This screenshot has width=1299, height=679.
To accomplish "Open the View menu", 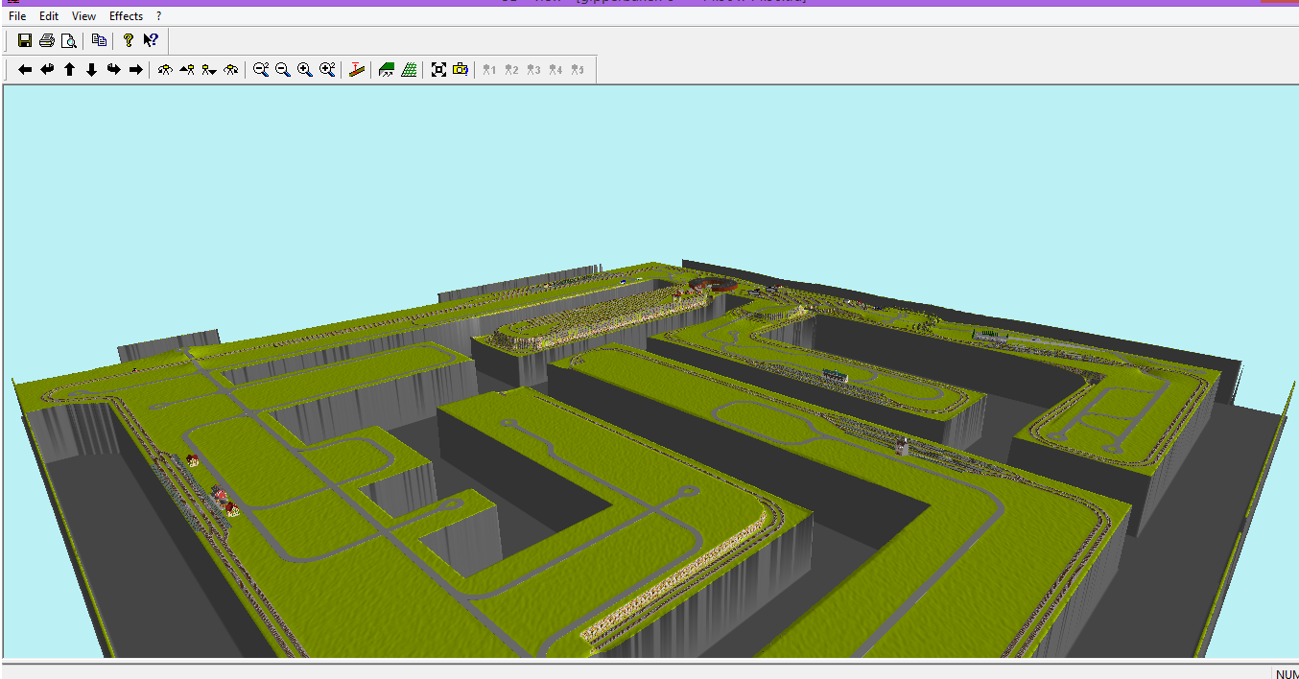I will click(x=83, y=16).
